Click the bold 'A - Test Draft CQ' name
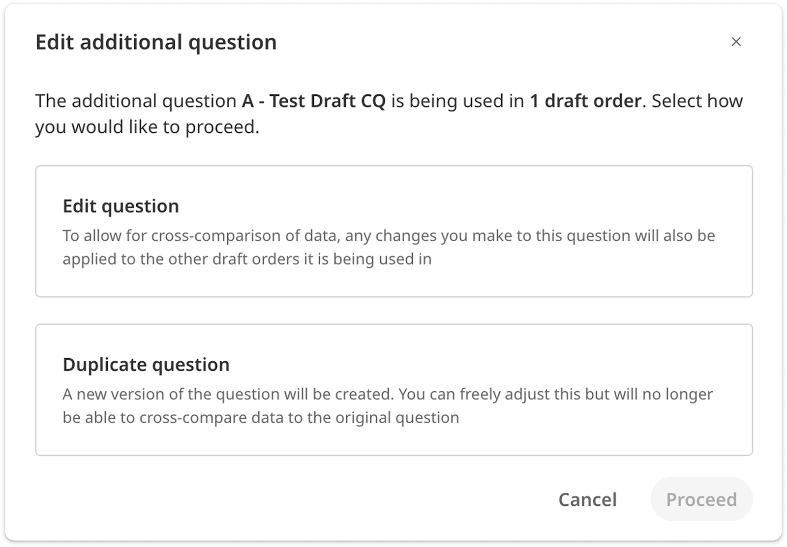This screenshot has width=787, height=547. tap(314, 101)
